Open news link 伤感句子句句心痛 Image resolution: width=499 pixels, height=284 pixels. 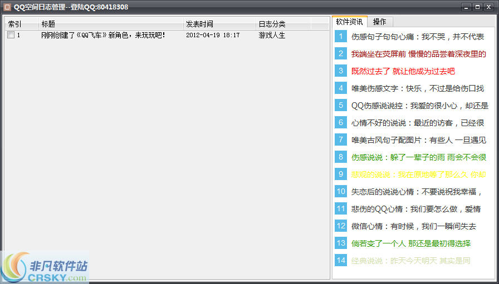click(418, 37)
